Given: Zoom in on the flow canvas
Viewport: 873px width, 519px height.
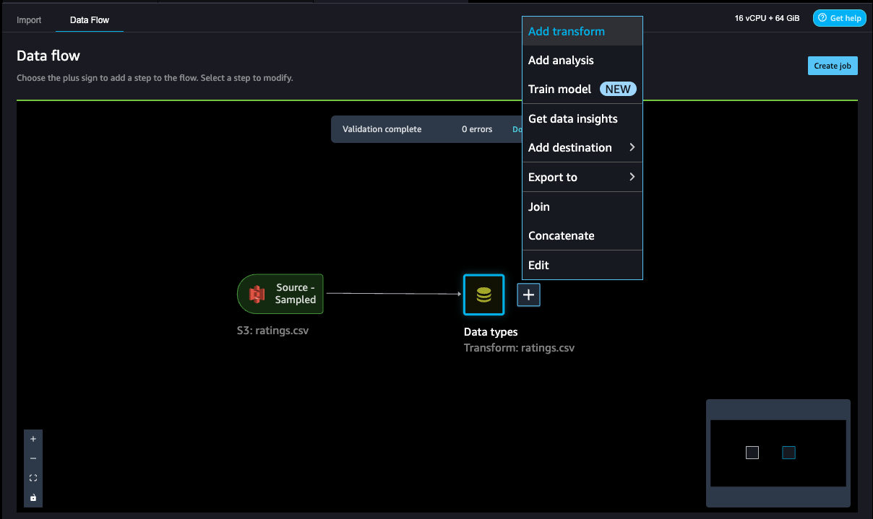Looking at the screenshot, I should [33, 439].
